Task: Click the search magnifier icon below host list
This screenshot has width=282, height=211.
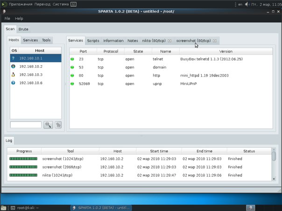Action: point(48,124)
